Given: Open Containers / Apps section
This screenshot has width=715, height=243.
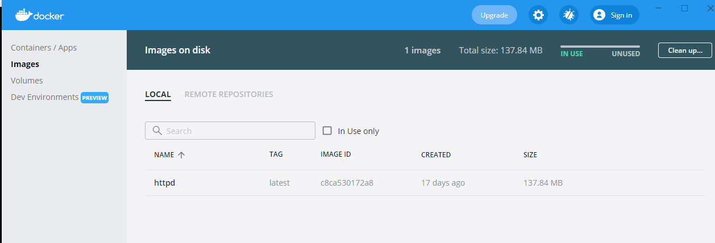Looking at the screenshot, I should (44, 48).
